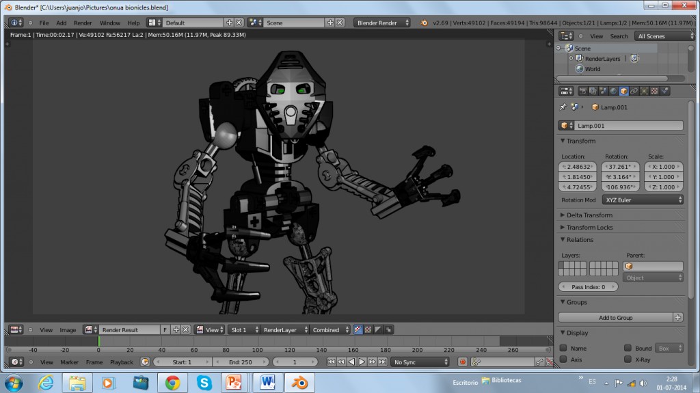Image resolution: width=700 pixels, height=393 pixels.
Task: Select the World properties tab icon
Action: (613, 91)
